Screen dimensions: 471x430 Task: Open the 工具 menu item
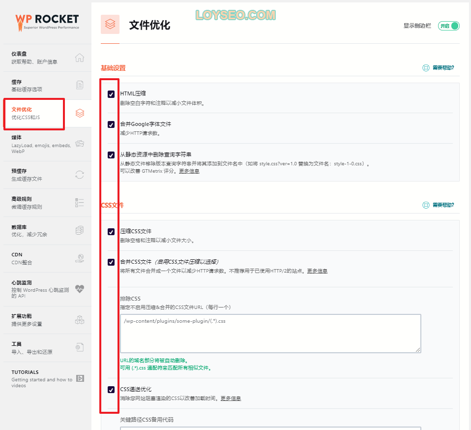coord(48,348)
